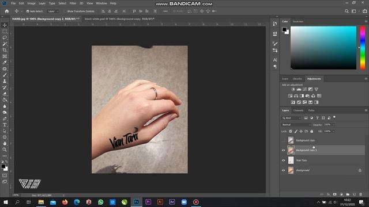
Task: Pick a color in the color field
Action: [323, 48]
